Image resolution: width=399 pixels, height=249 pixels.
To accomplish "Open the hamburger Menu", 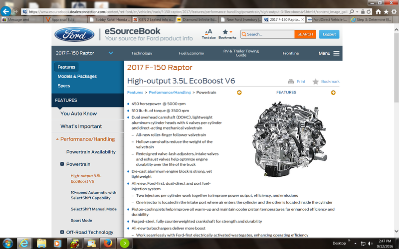I will [336, 53].
